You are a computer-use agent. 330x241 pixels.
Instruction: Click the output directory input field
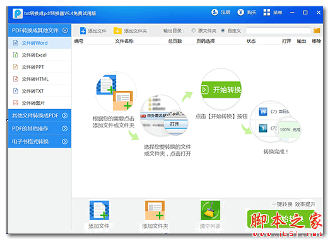pyautogui.click(x=278, y=30)
